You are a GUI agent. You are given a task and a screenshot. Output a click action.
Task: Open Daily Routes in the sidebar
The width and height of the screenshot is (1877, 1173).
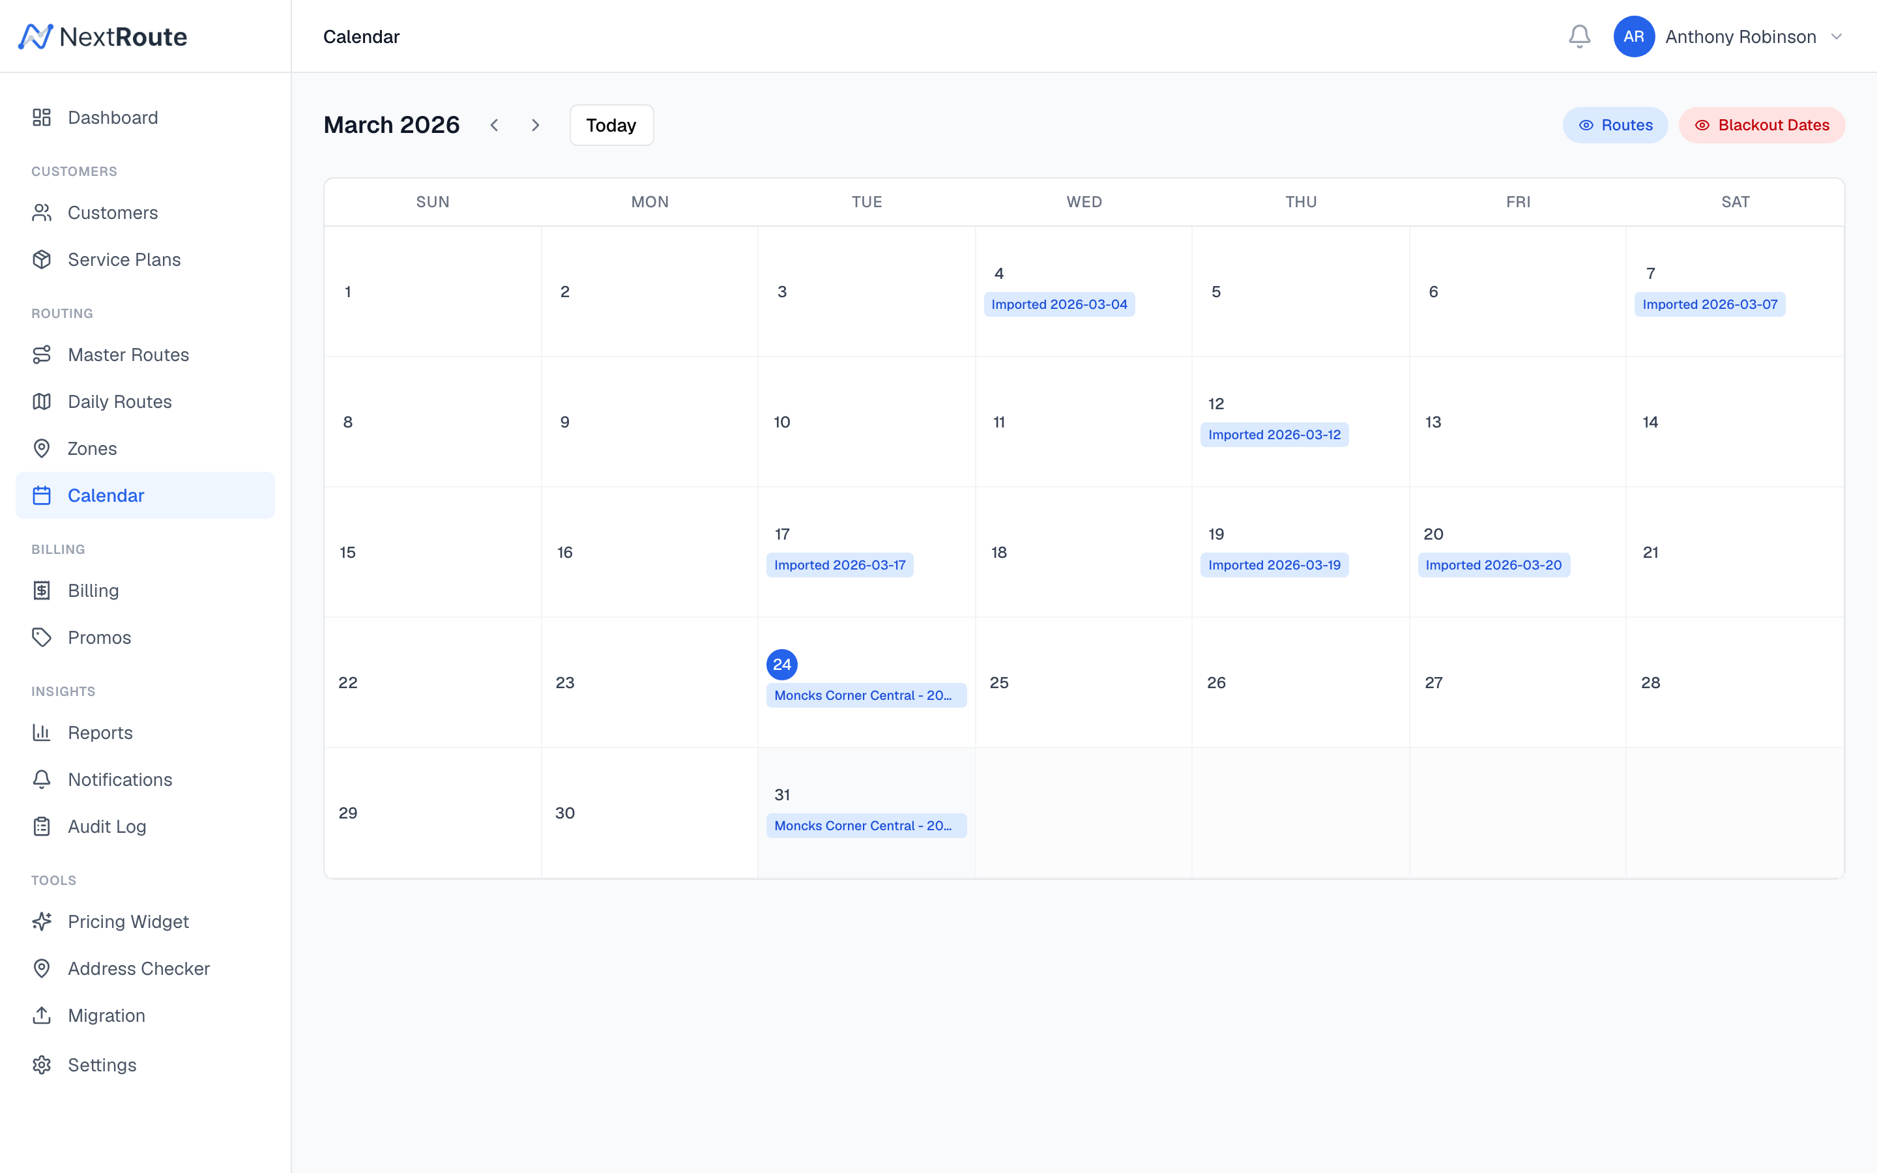[x=119, y=401]
